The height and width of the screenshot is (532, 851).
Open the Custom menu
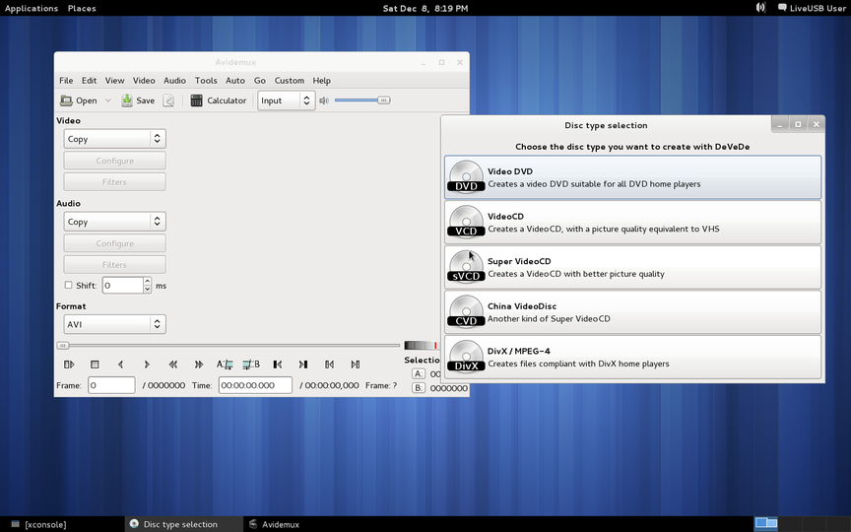(x=289, y=81)
